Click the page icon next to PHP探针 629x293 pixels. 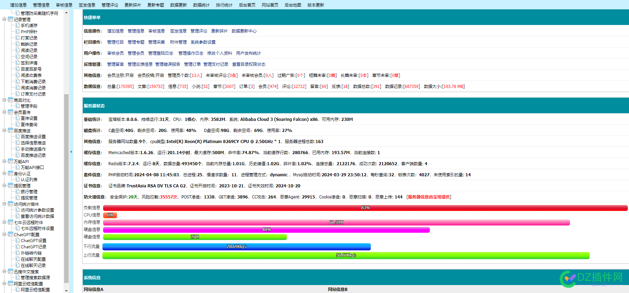18,32
